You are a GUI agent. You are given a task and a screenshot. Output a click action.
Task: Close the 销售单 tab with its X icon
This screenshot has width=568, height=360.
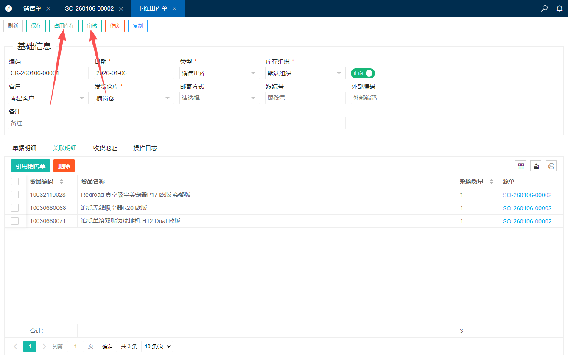tap(48, 9)
